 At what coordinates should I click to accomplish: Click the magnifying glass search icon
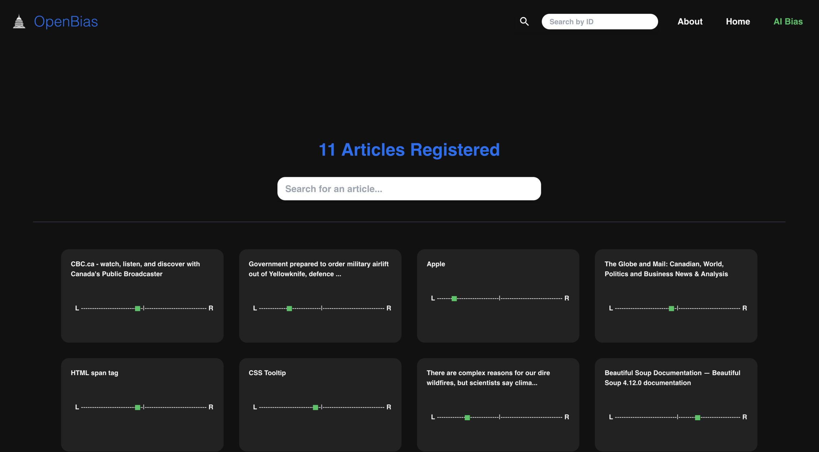coord(524,22)
